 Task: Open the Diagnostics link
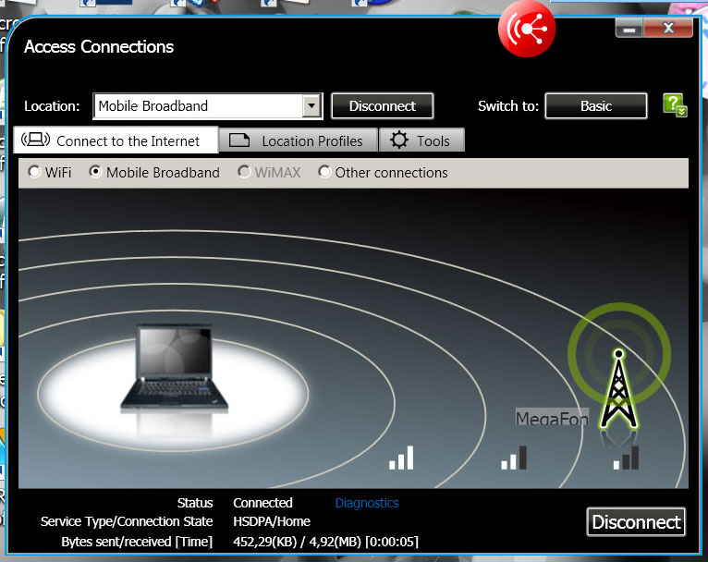(367, 503)
